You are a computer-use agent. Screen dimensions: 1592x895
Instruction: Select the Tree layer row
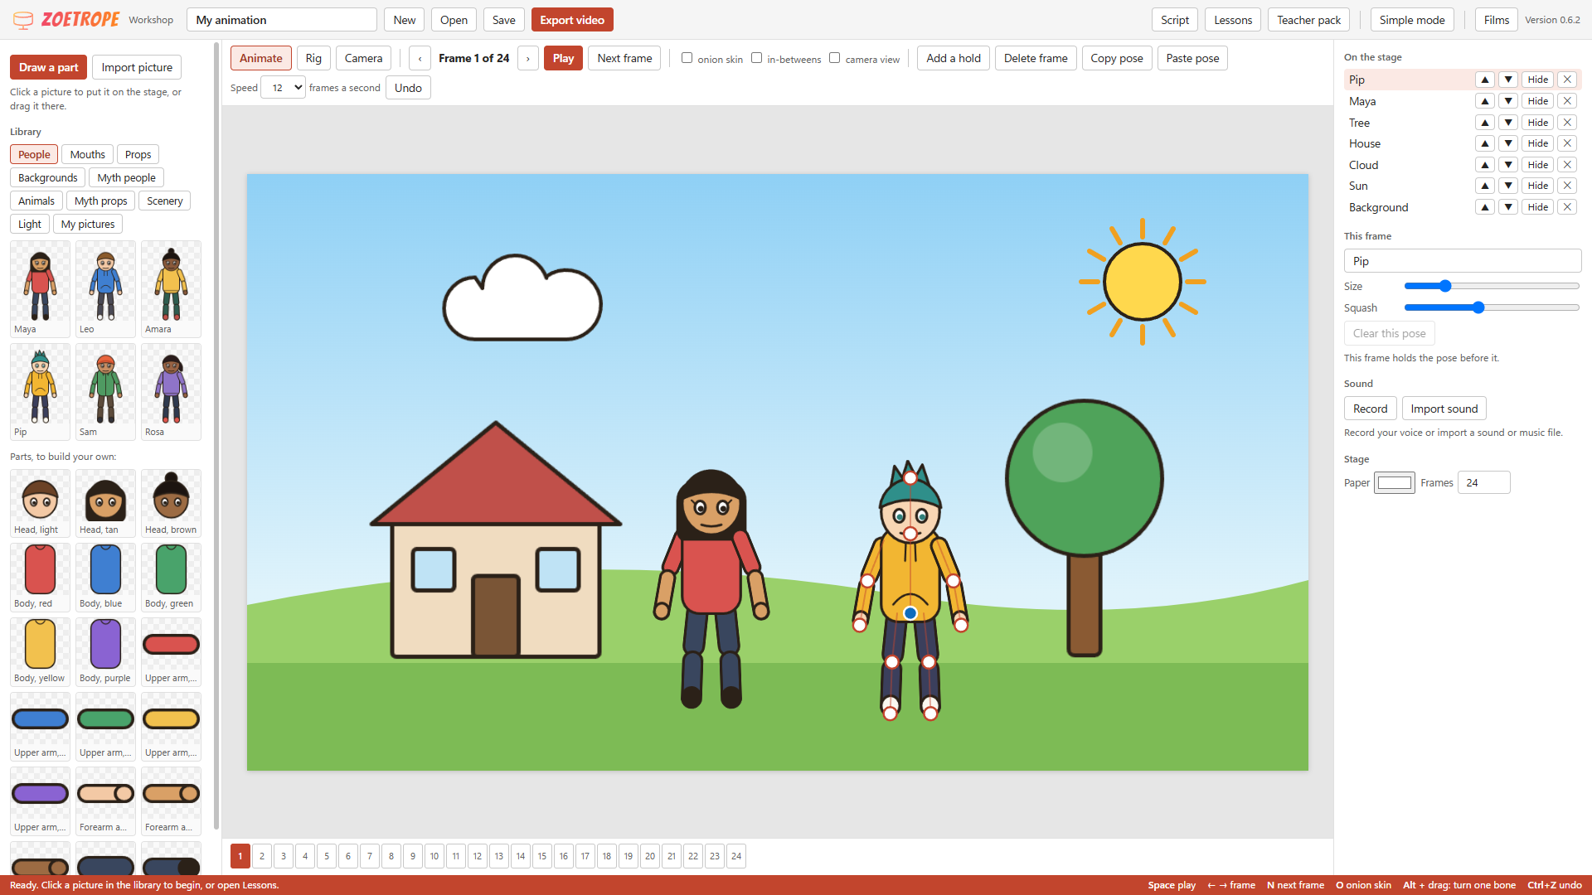[1462, 123]
